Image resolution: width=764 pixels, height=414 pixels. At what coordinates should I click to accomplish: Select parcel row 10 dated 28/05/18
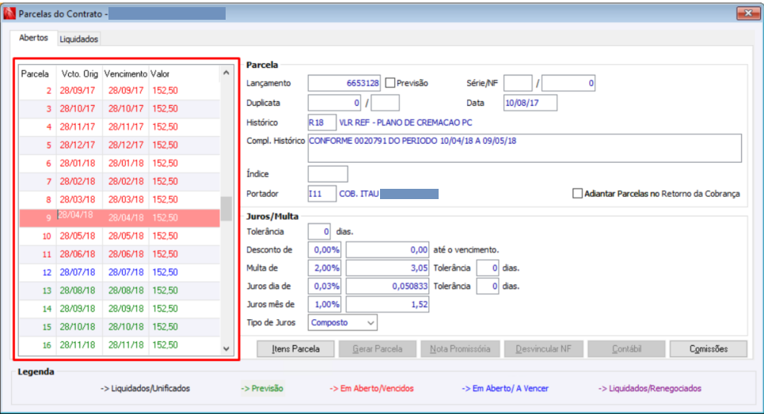click(x=120, y=236)
